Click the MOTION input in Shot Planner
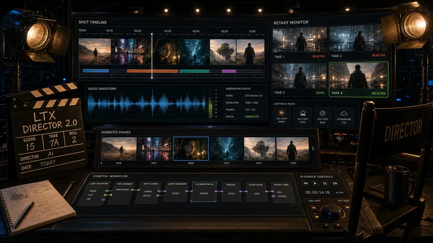Image resolution: width=433 pixels, height=243 pixels. tap(147, 196)
